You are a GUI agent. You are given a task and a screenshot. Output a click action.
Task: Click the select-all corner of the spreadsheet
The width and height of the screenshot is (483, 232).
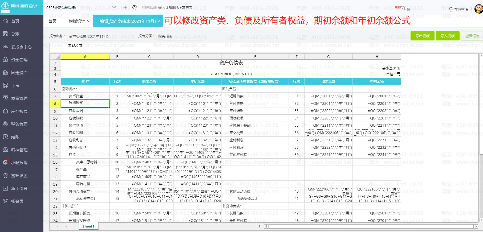pos(55,57)
